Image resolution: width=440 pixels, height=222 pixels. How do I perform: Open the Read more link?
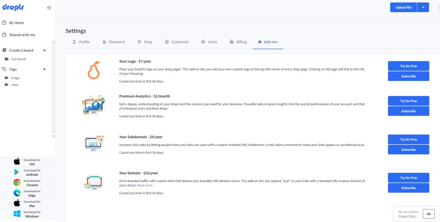pyautogui.click(x=145, y=186)
